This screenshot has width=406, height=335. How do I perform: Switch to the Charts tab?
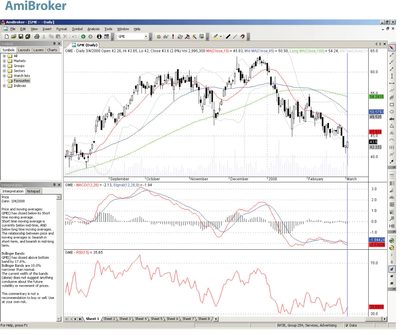coord(52,50)
